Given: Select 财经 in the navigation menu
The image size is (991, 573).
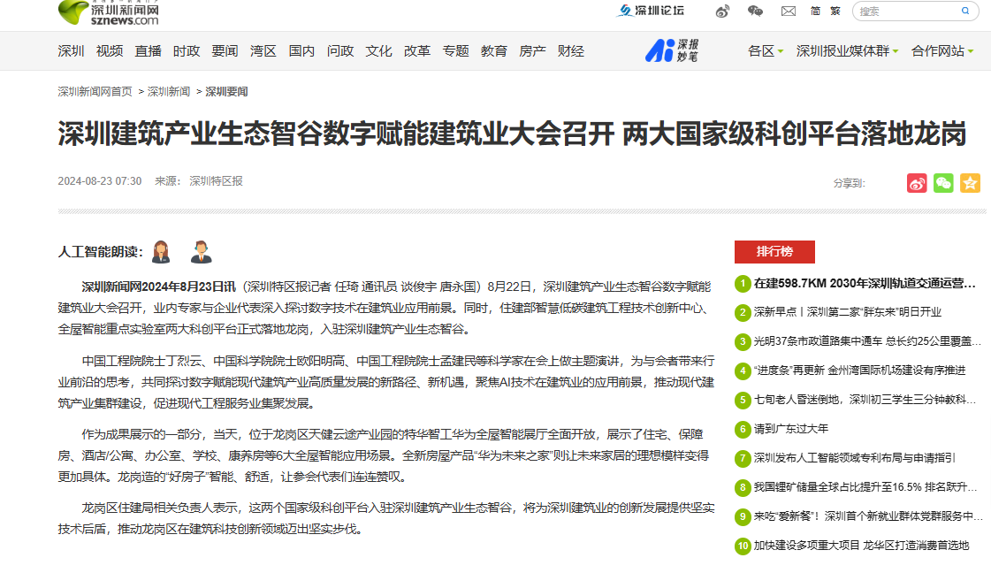Looking at the screenshot, I should point(572,50).
